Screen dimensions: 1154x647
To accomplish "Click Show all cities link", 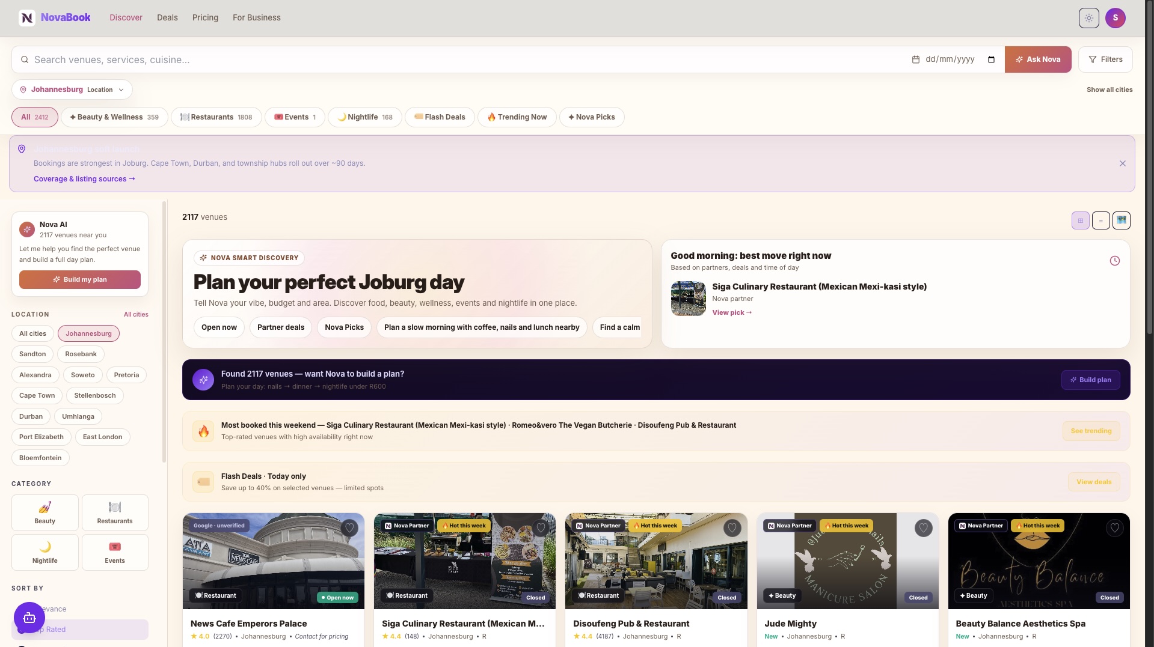I will (1109, 90).
